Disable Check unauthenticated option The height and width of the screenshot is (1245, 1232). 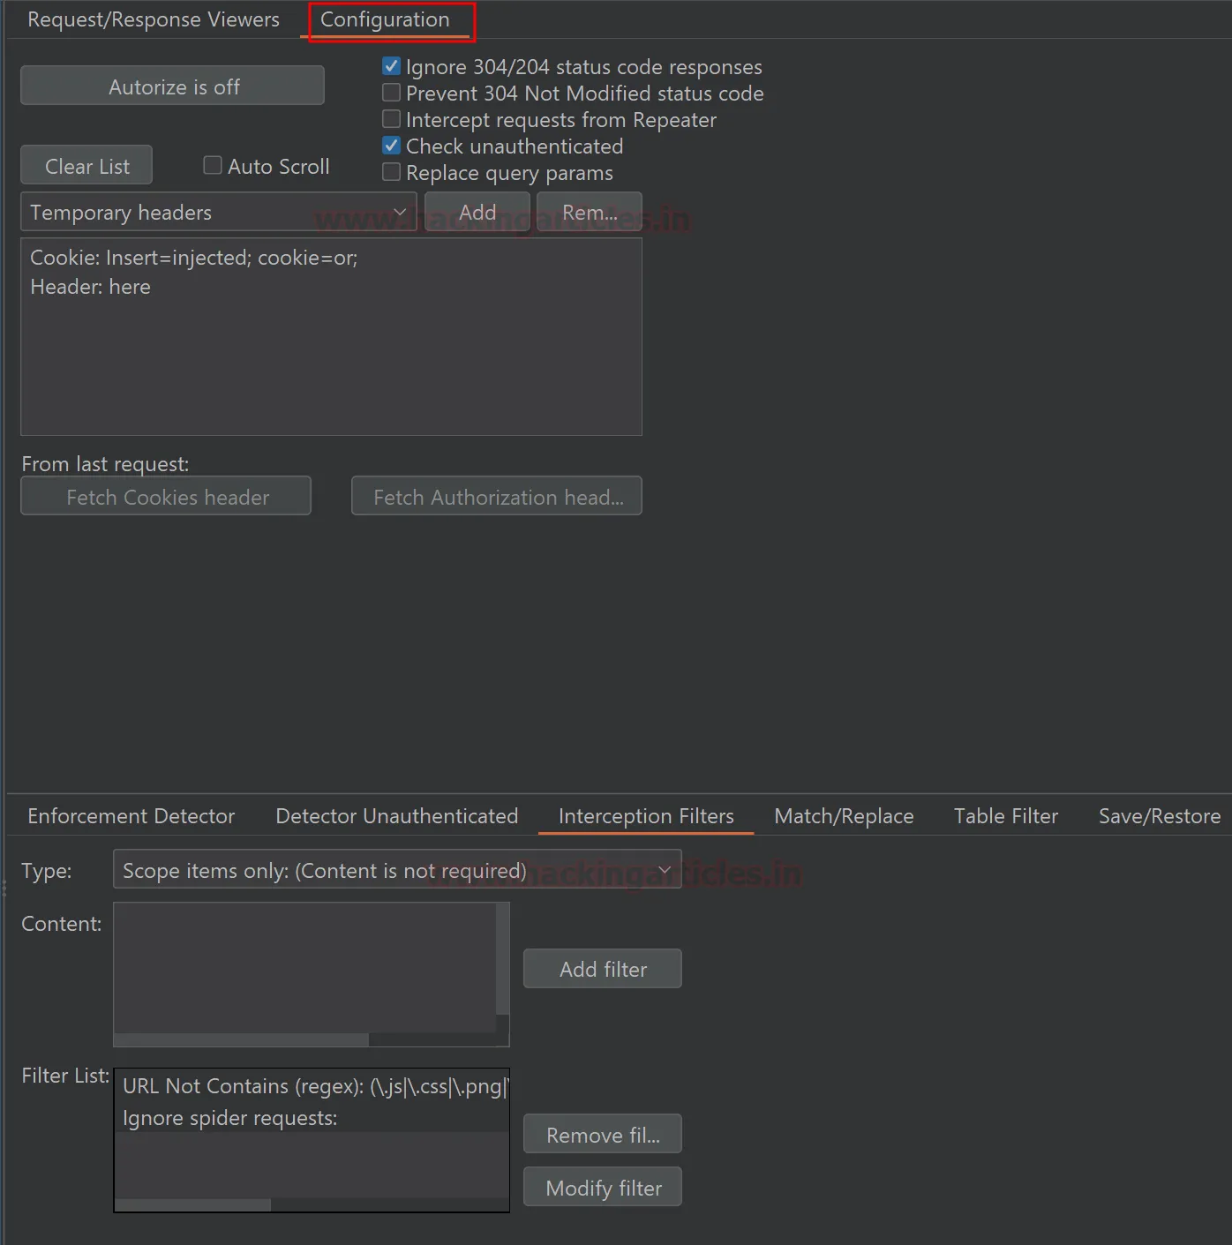tap(391, 146)
